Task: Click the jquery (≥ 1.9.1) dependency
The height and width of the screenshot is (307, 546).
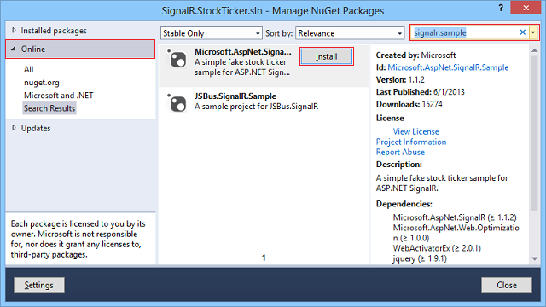Action: (x=420, y=258)
